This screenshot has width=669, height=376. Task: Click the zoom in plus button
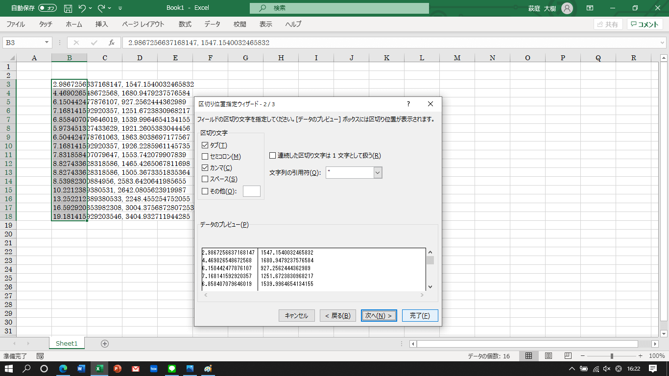click(x=641, y=356)
